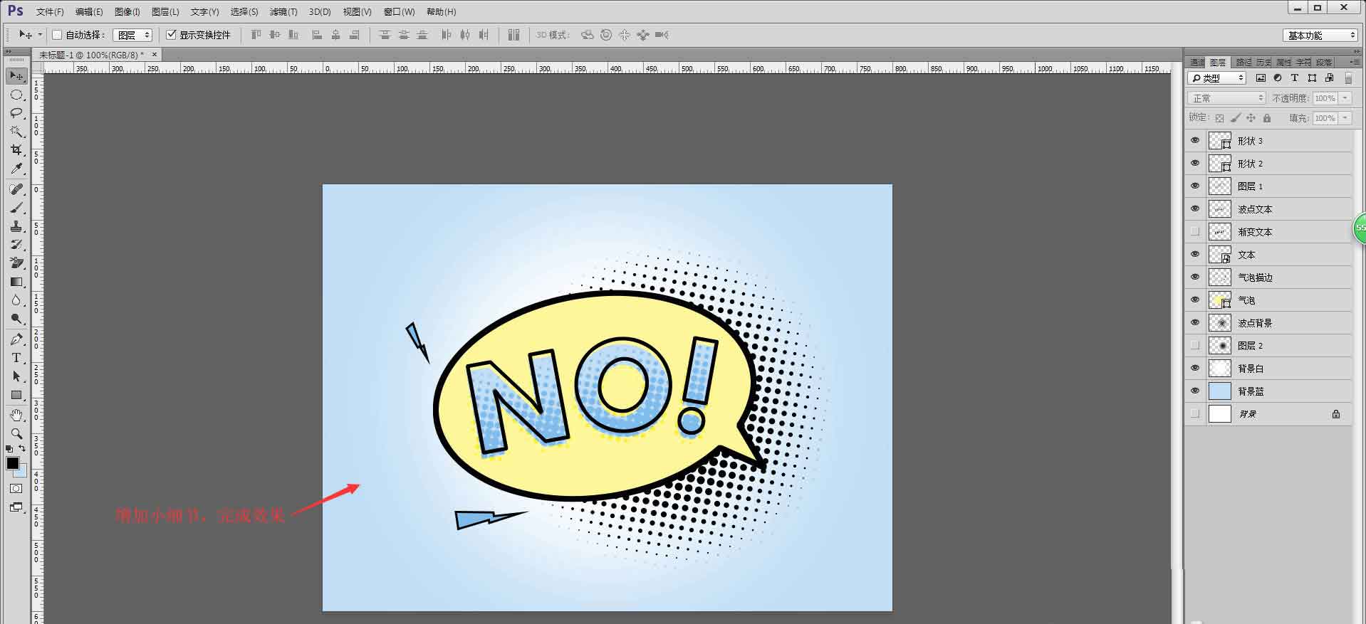The width and height of the screenshot is (1366, 624).
Task: Open the 图像(I) menu
Action: point(127,12)
